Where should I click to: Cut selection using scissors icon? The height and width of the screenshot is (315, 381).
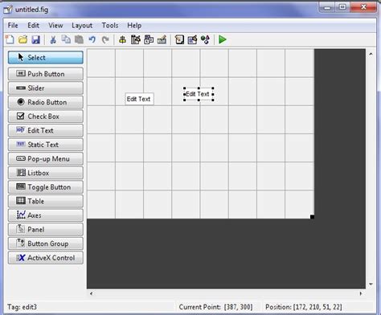pyautogui.click(x=53, y=39)
